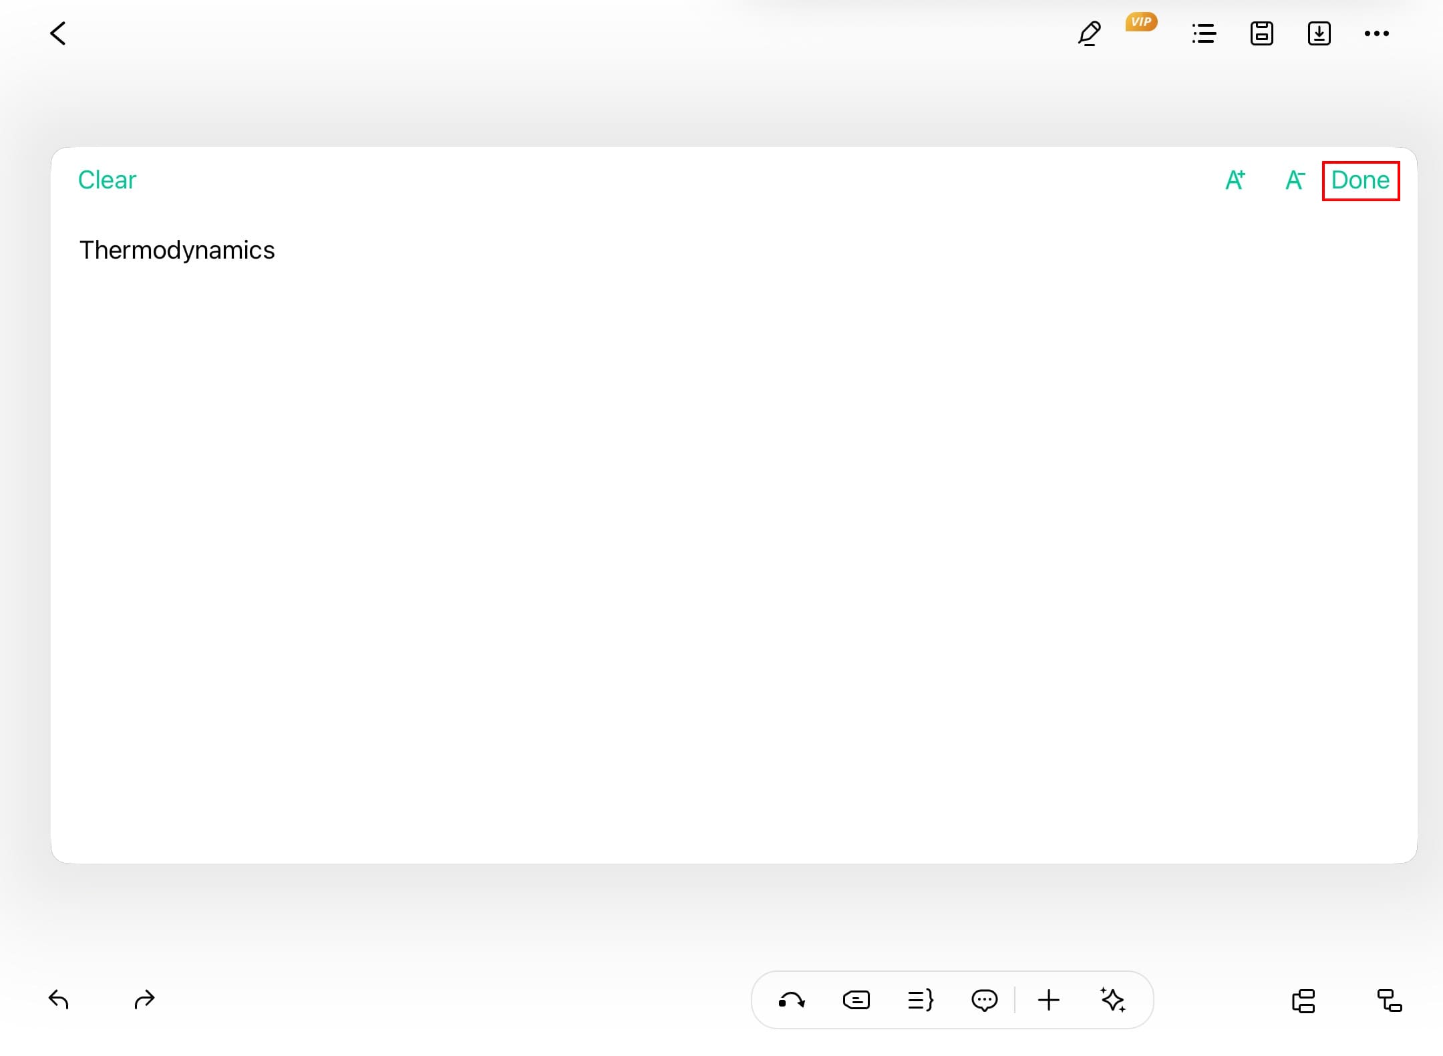The width and height of the screenshot is (1443, 1056).
Task: Click the plus icon to insert
Action: click(1049, 1001)
